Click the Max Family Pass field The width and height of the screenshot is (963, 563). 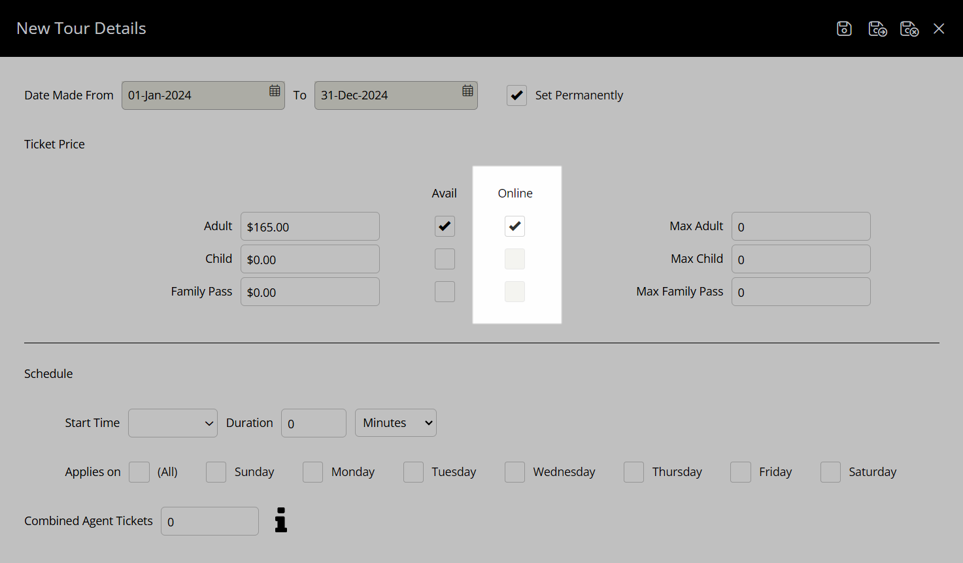801,292
